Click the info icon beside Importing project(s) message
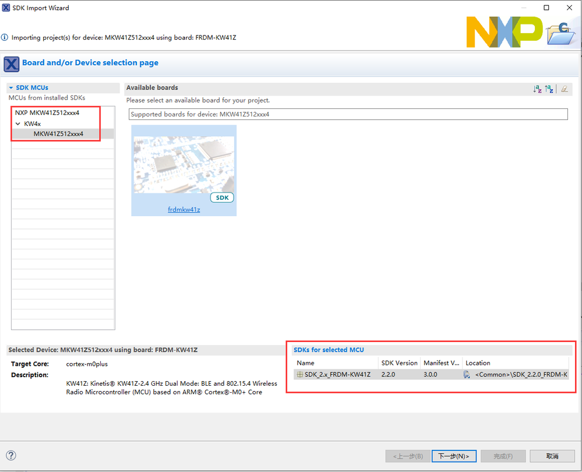The image size is (582, 472). tap(5, 37)
